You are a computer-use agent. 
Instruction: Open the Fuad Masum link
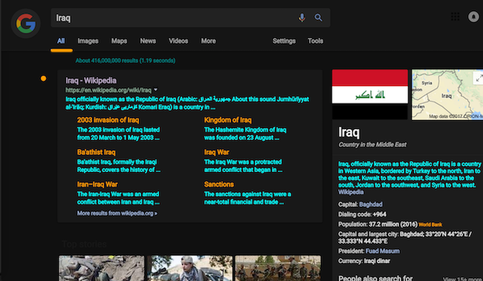click(382, 251)
